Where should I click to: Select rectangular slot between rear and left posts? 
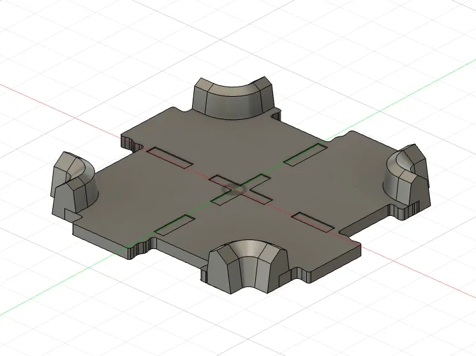tap(169, 157)
